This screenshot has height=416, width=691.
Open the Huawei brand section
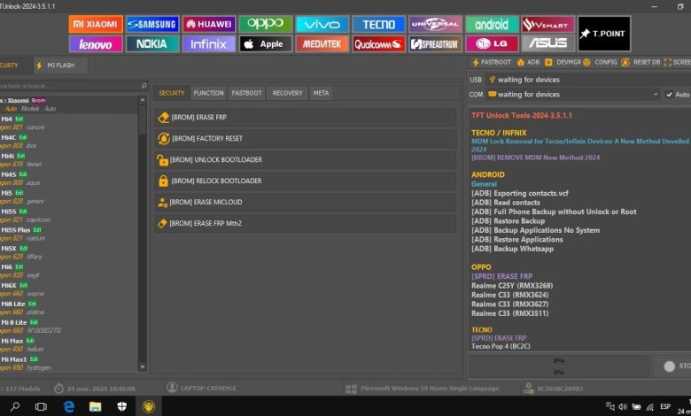click(209, 24)
